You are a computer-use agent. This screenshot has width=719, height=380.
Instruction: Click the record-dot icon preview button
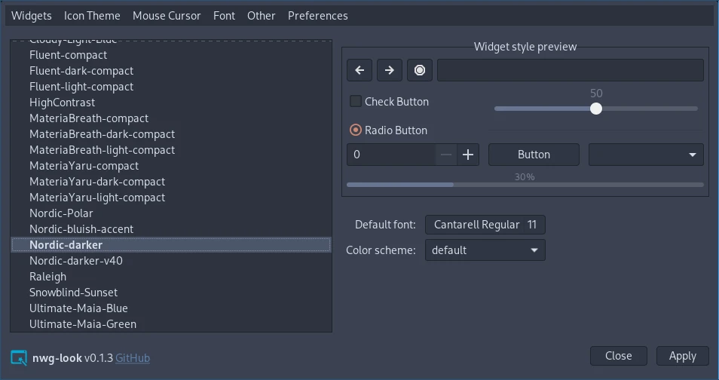(420, 70)
